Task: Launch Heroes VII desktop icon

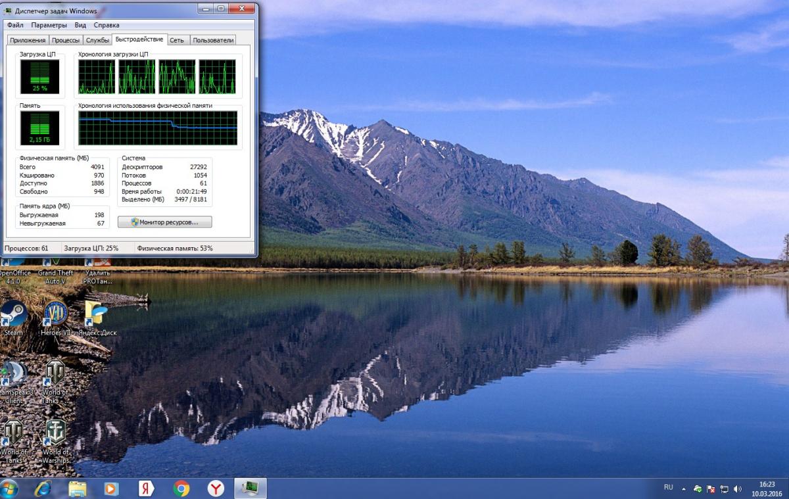Action: pyautogui.click(x=56, y=316)
